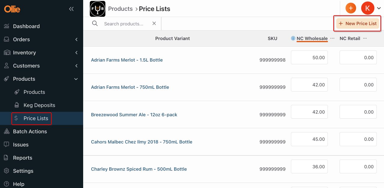The height and width of the screenshot is (188, 384).
Task: Open Batch Actions from sidebar
Action: pyautogui.click(x=30, y=132)
